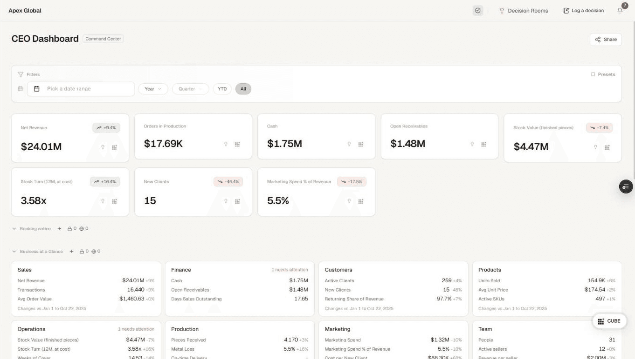The width and height of the screenshot is (635, 359).
Task: Click lightbulb icon on Orders in Production card
Action: 226,144
